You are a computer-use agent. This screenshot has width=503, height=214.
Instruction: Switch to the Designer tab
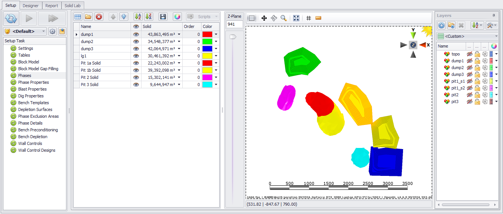click(31, 6)
